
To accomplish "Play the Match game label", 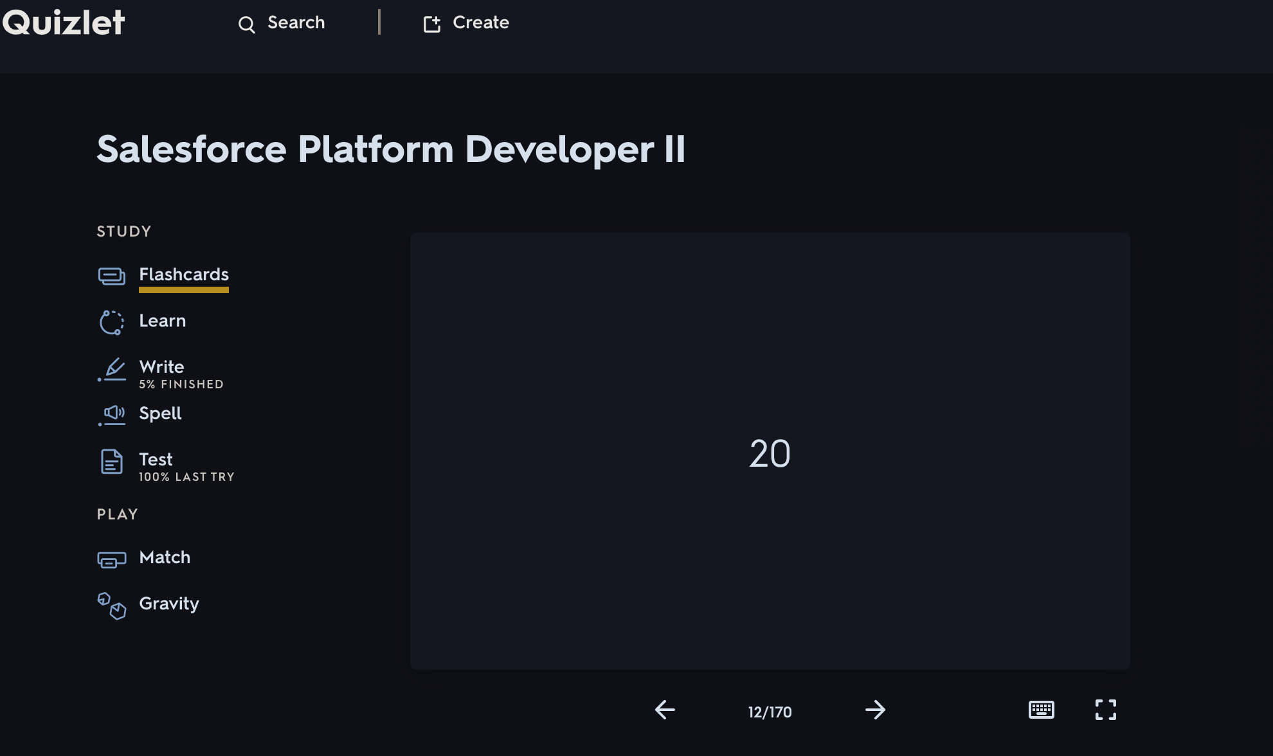I will [165, 557].
